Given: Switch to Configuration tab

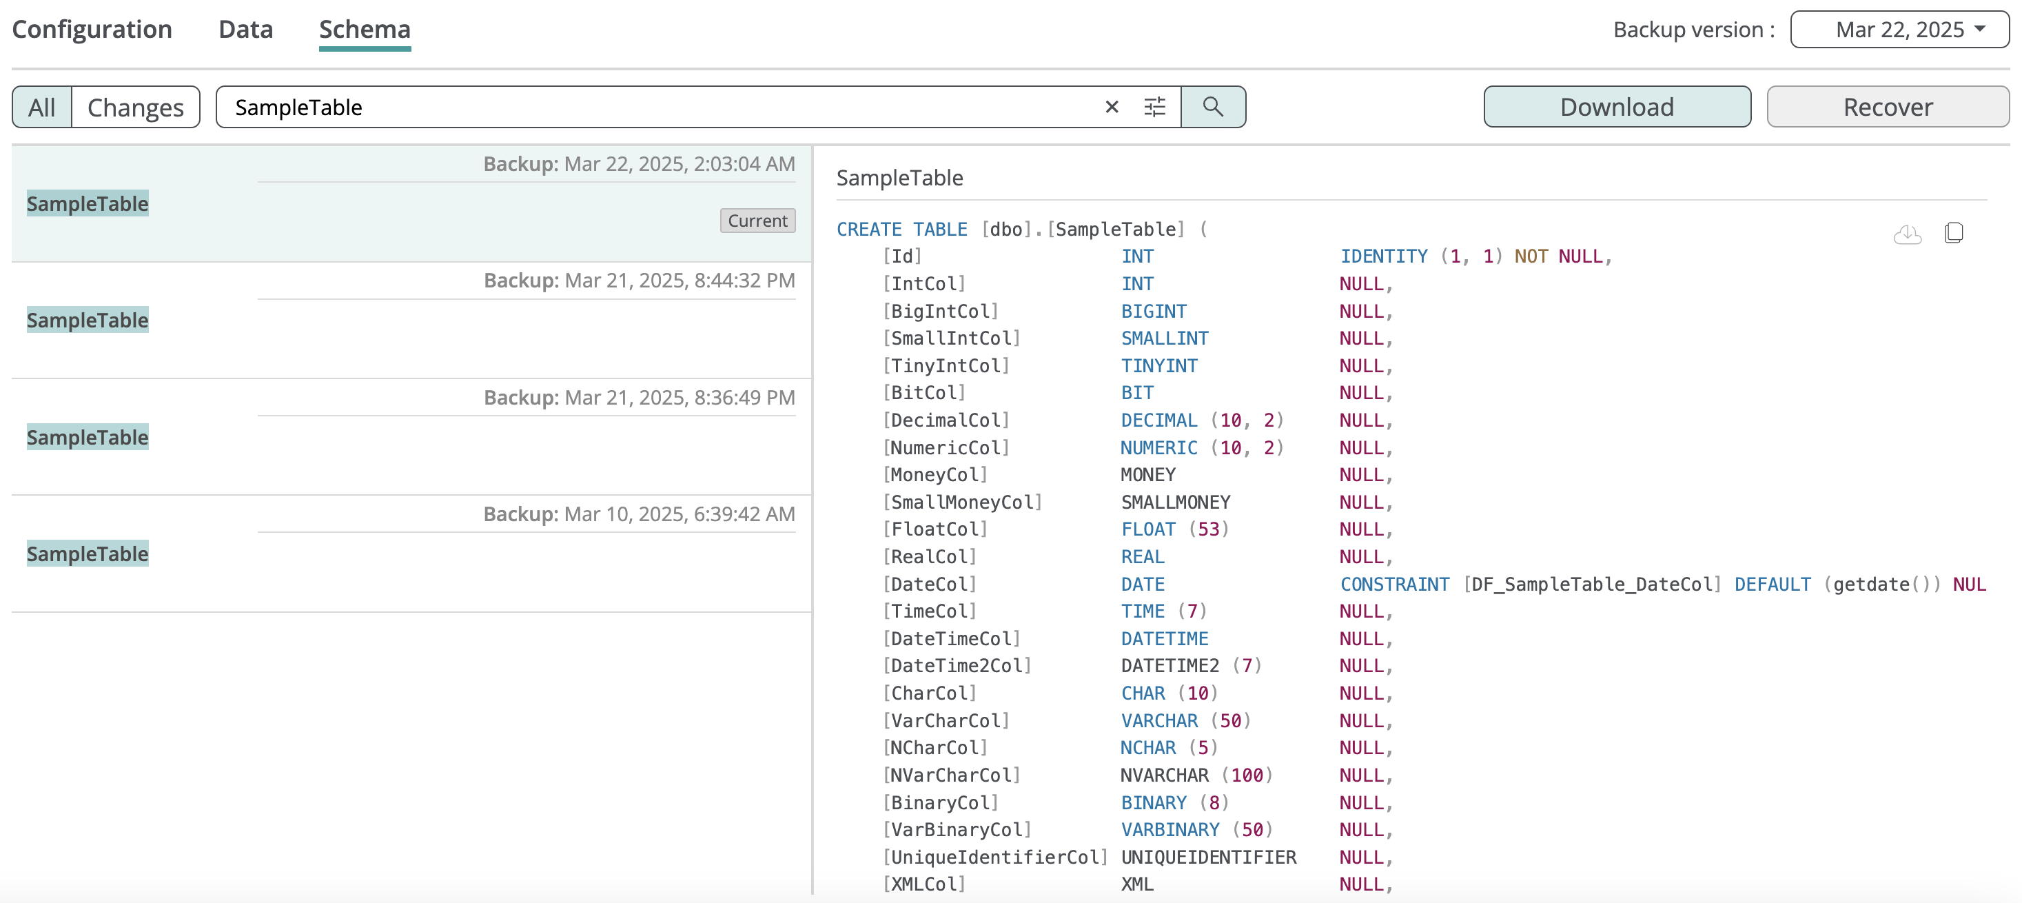Looking at the screenshot, I should point(92,29).
